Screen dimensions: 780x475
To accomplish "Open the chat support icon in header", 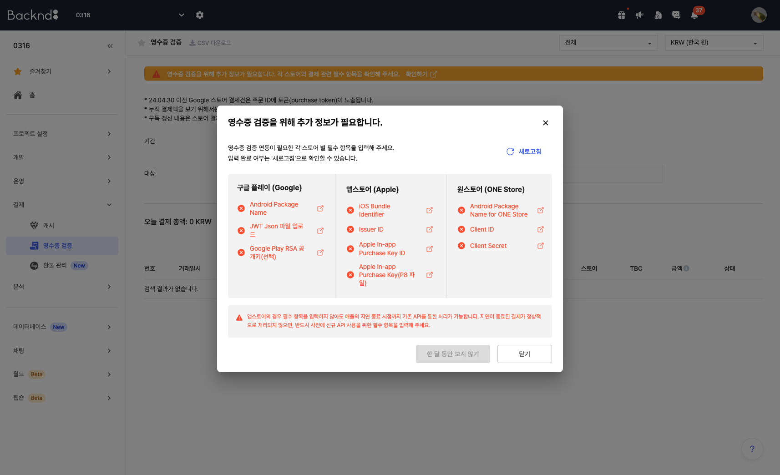I will coord(676,15).
